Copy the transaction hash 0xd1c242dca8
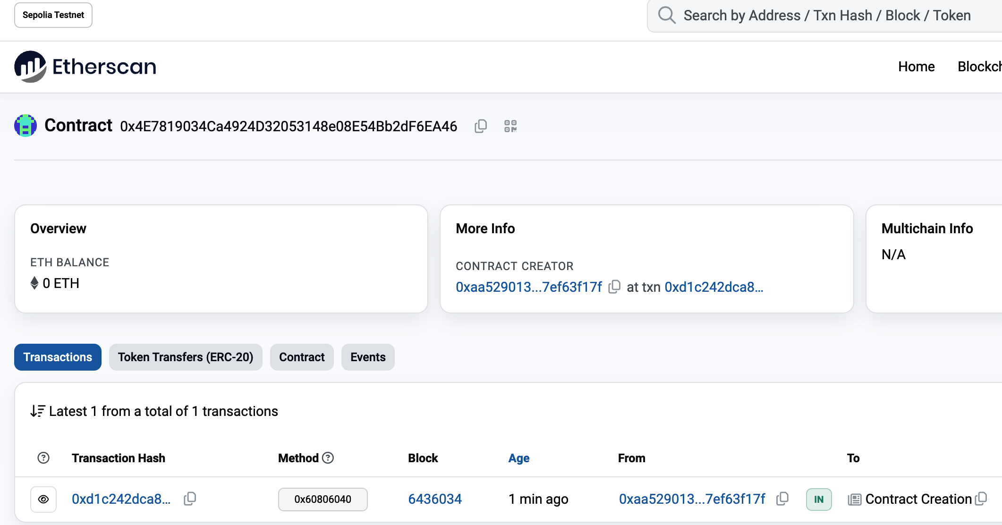 (190, 499)
